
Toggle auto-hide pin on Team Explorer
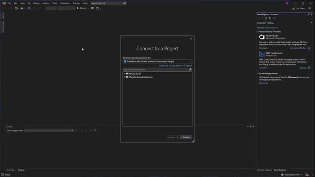click(309, 14)
